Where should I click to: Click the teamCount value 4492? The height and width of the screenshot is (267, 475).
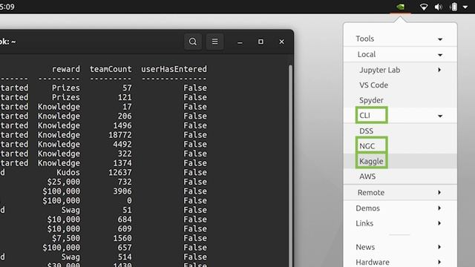pos(122,144)
